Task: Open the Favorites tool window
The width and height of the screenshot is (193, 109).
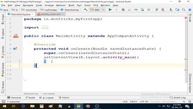Action: (3, 52)
